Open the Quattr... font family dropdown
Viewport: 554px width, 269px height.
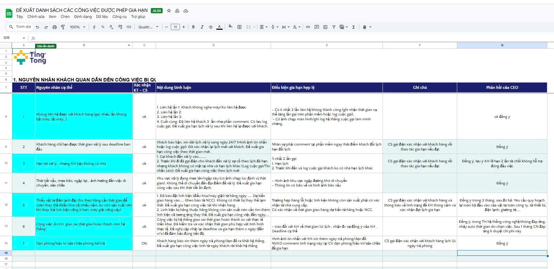click(x=148, y=27)
